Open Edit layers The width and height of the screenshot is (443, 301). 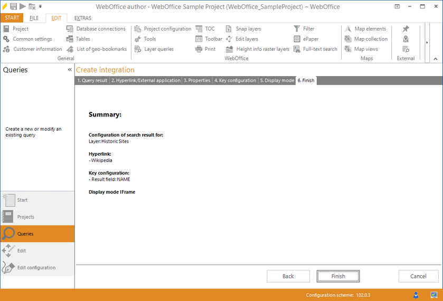coord(242,39)
